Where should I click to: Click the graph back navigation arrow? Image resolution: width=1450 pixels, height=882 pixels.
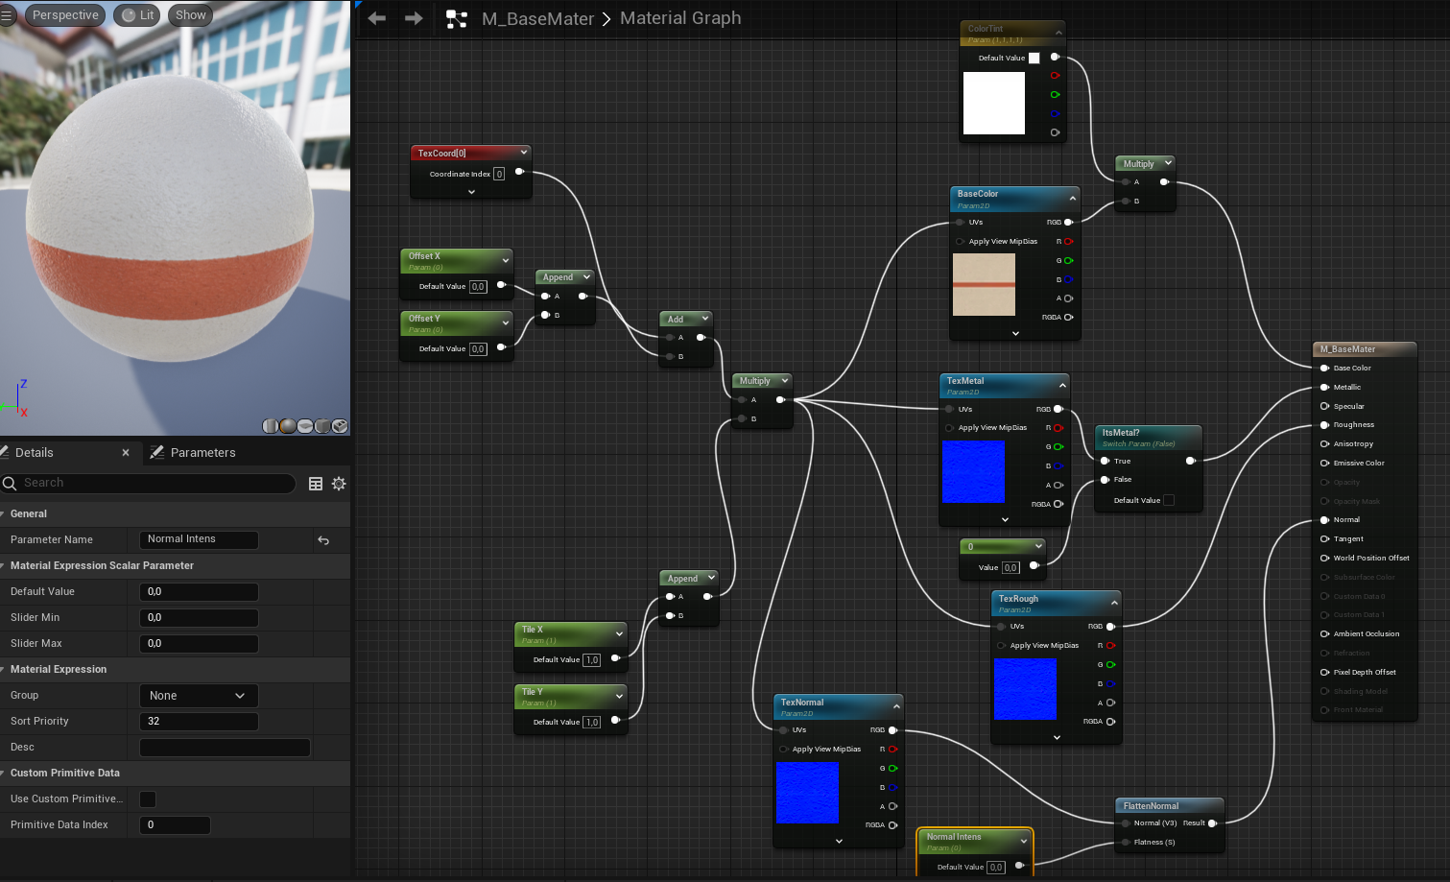(x=377, y=18)
